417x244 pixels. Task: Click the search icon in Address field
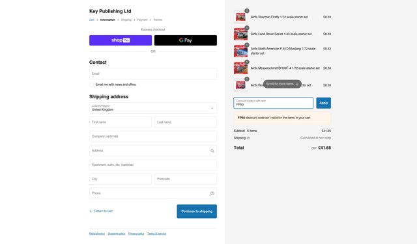coord(212,151)
